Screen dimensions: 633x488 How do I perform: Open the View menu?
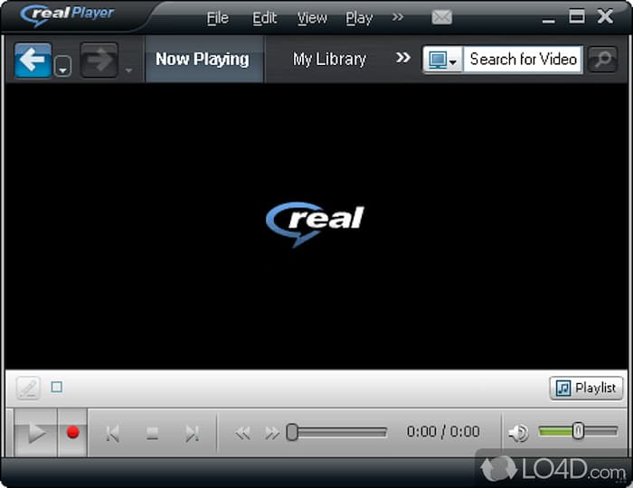click(312, 18)
